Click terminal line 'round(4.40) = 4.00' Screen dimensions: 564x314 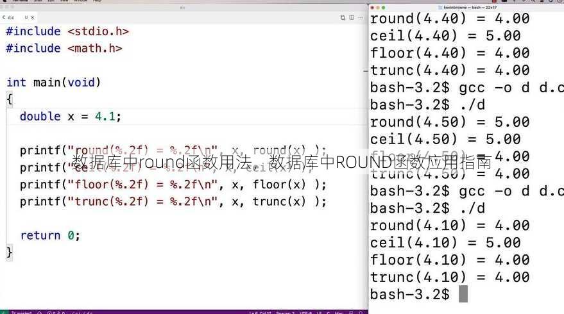tap(450, 19)
